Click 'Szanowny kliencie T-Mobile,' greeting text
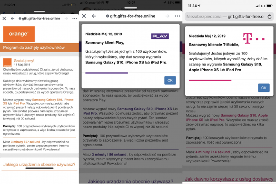 (214, 45)
